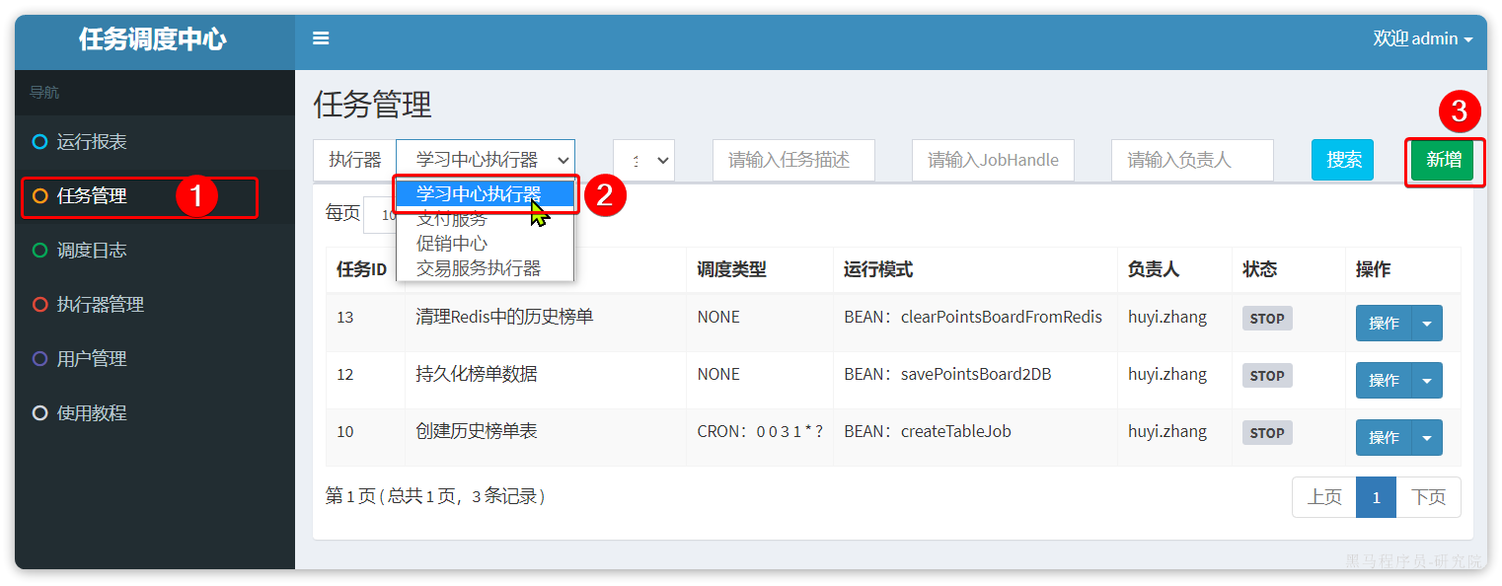Focus the 请输入负责人 input field
Image resolution: width=1502 pixels, height=586 pixels.
[x=1192, y=160]
